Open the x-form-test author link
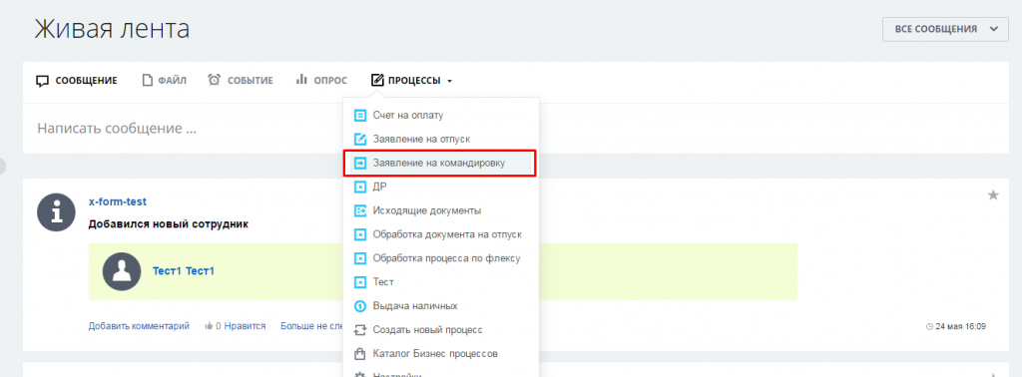This screenshot has height=377, width=1022. pyautogui.click(x=118, y=201)
